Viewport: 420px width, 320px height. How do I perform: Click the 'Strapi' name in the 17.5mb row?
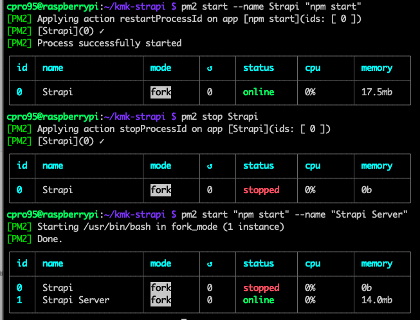click(58, 92)
